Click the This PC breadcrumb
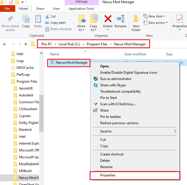187x185 pixels. tap(46, 44)
